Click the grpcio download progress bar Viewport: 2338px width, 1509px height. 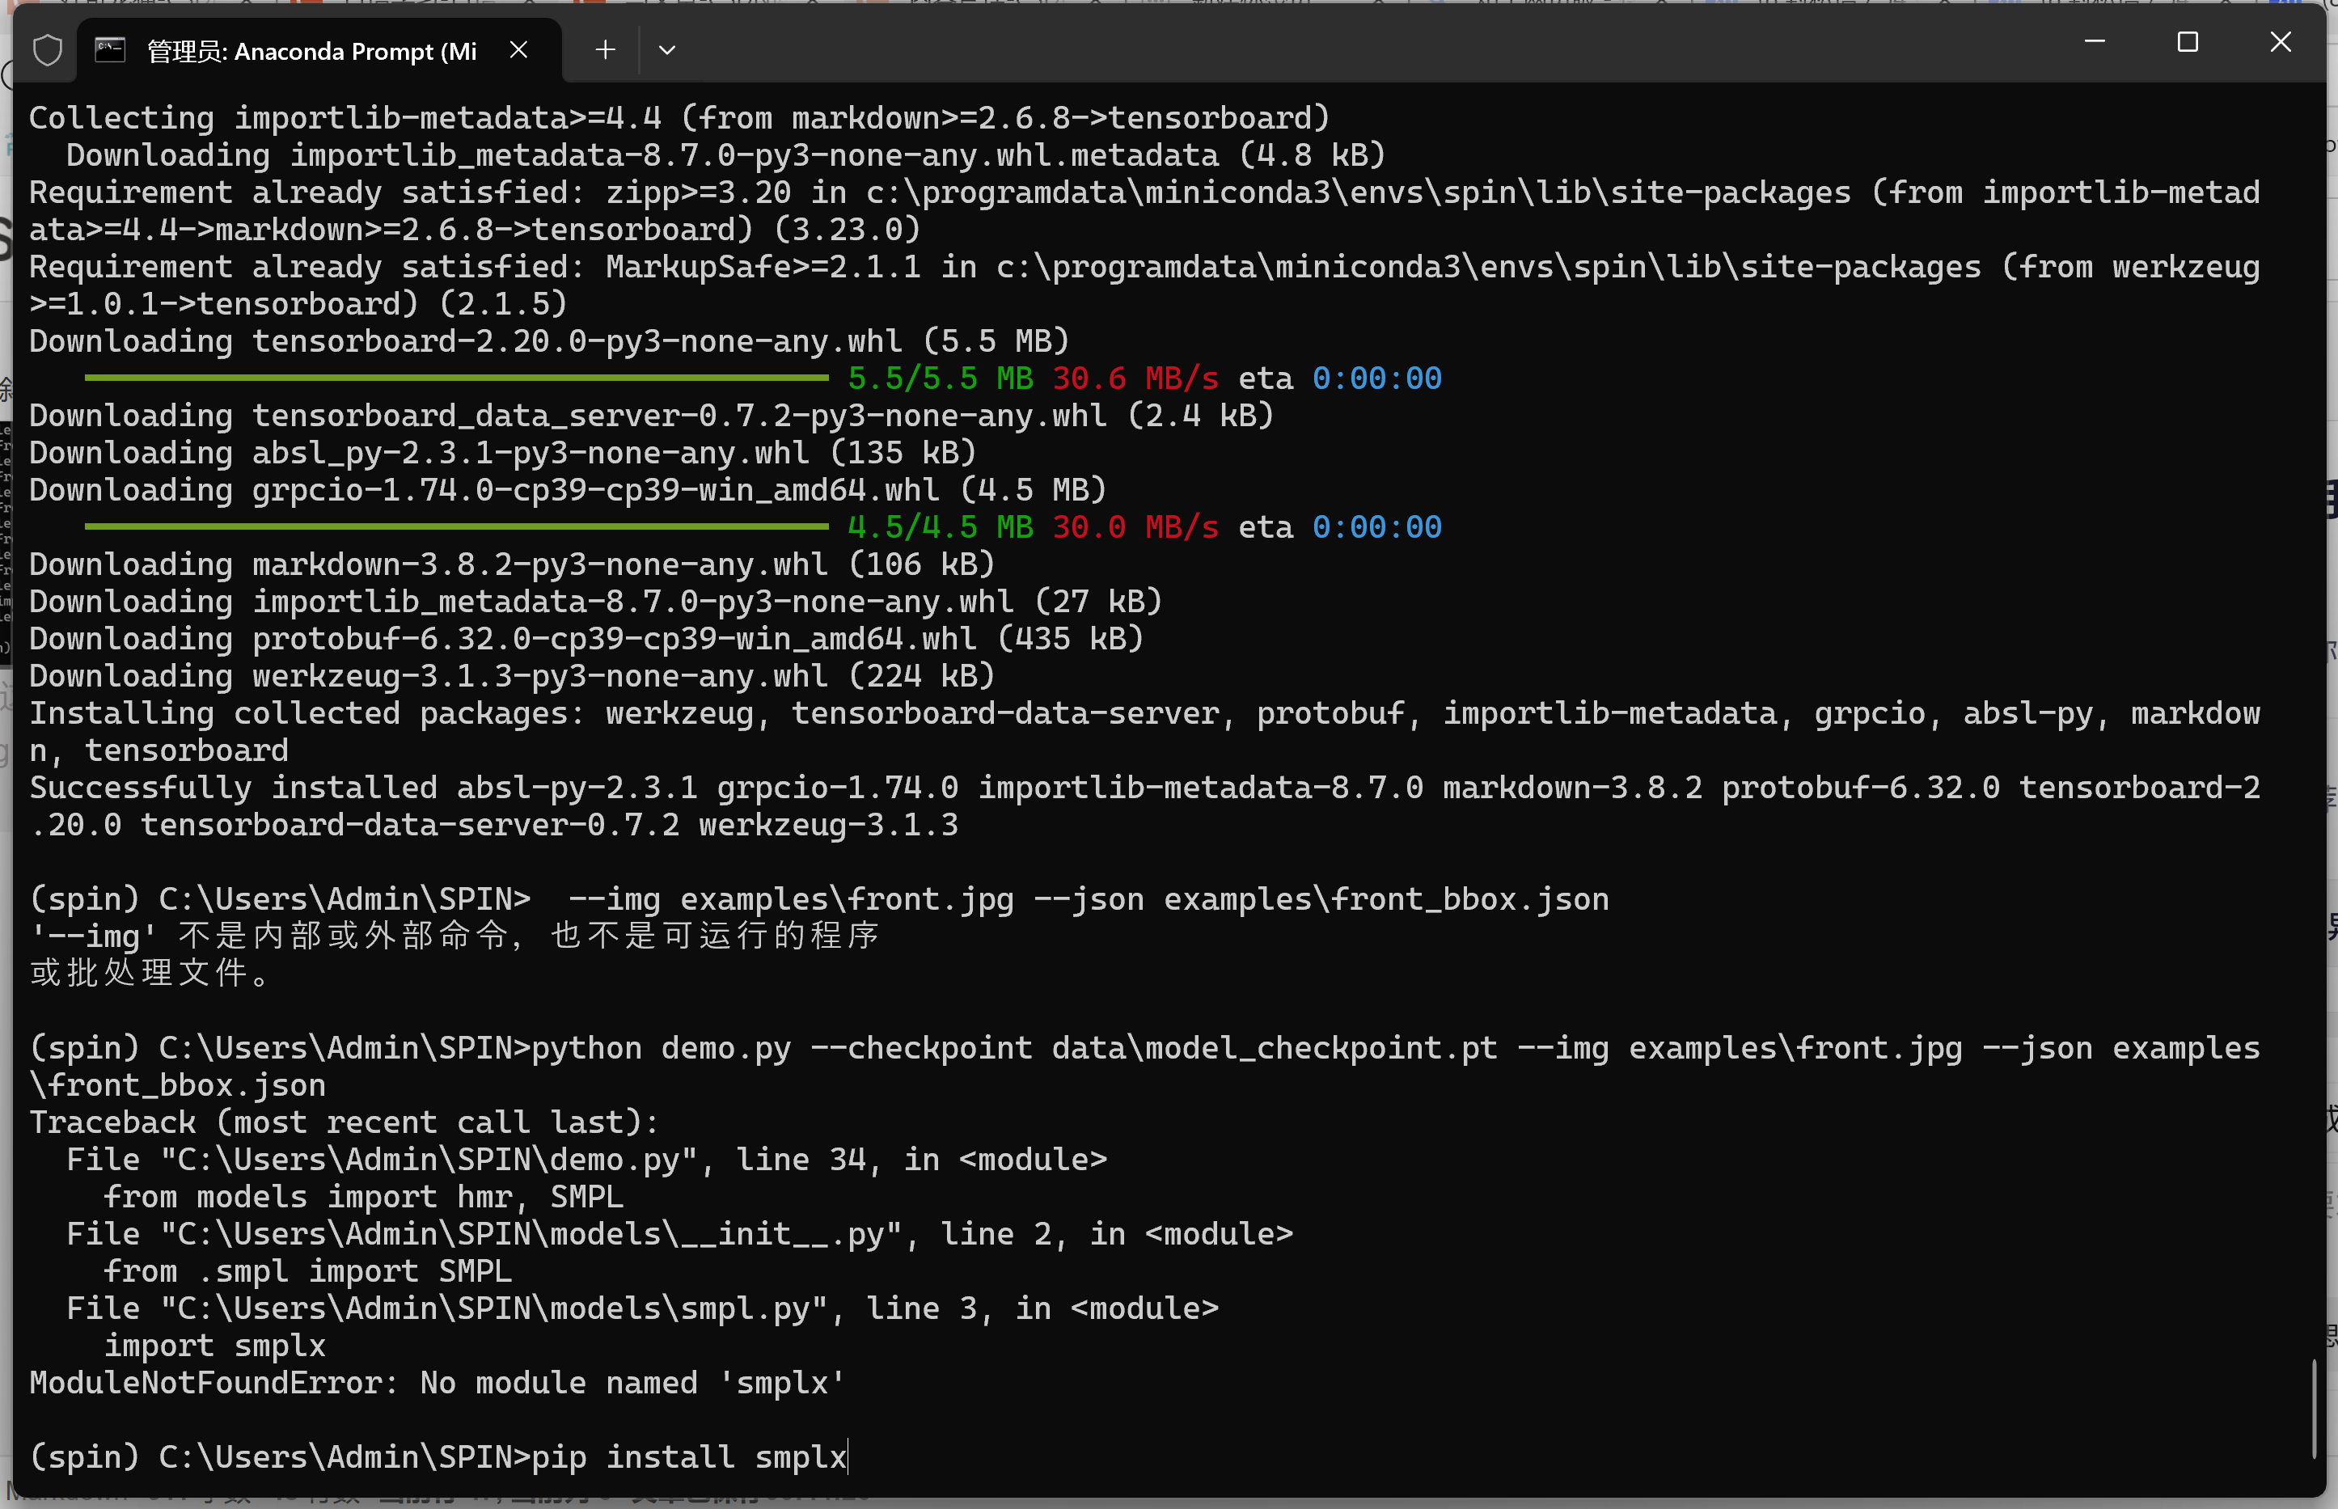tap(455, 527)
